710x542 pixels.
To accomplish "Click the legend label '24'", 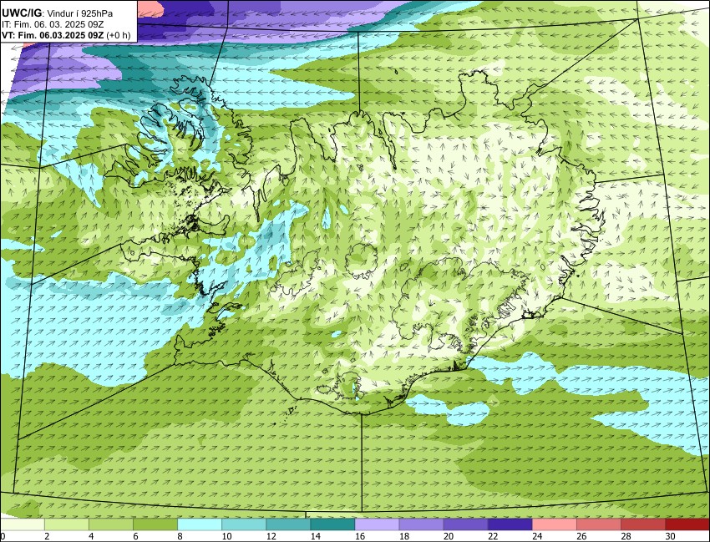I will (x=537, y=536).
